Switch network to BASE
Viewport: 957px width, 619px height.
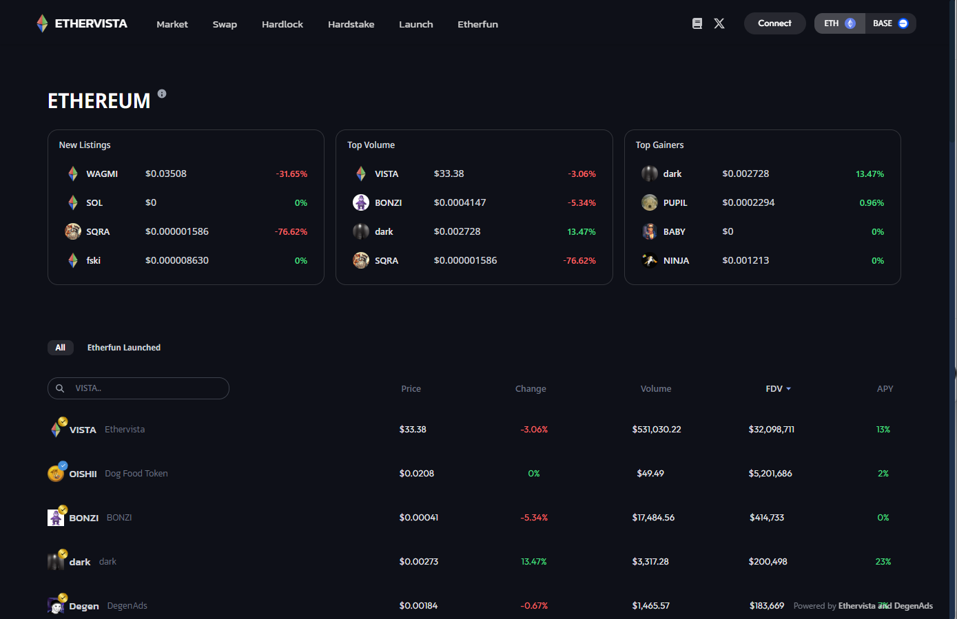point(890,23)
